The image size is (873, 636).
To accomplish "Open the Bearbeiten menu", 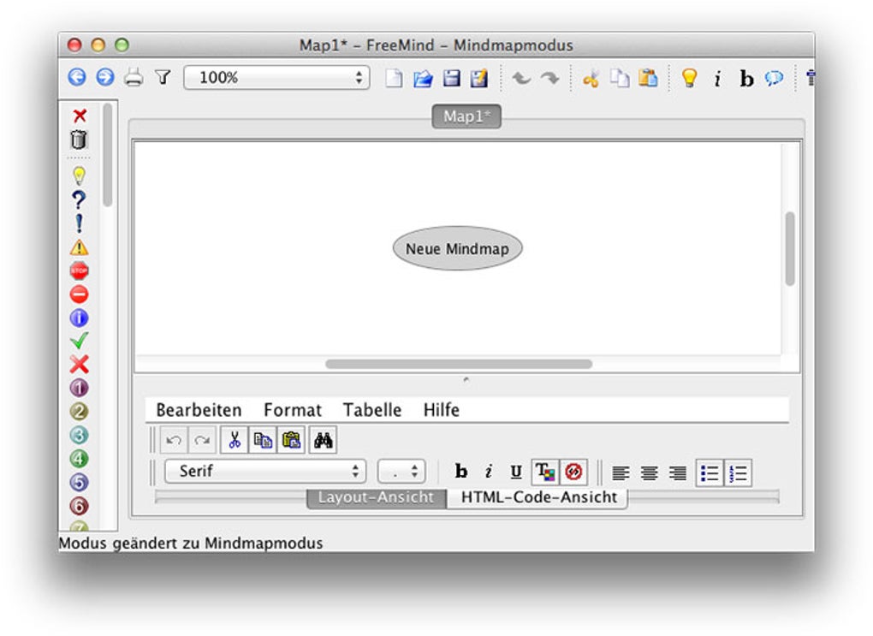I will [199, 410].
